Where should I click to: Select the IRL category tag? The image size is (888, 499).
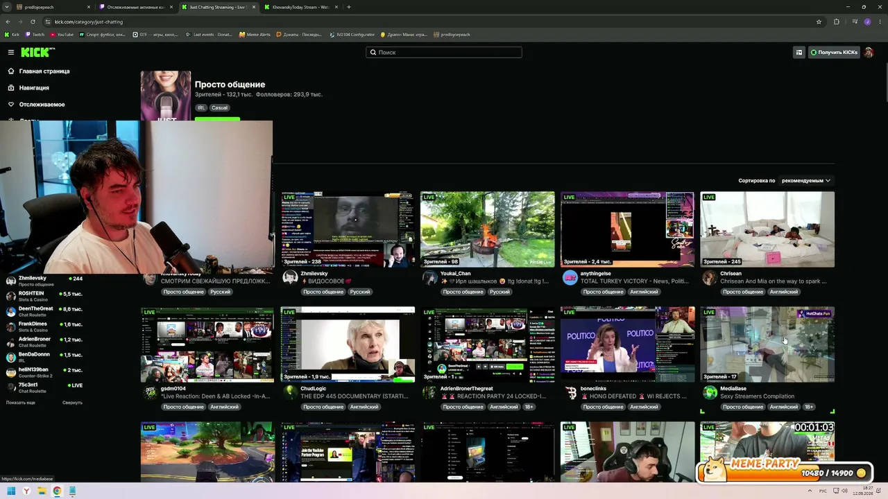(201, 107)
